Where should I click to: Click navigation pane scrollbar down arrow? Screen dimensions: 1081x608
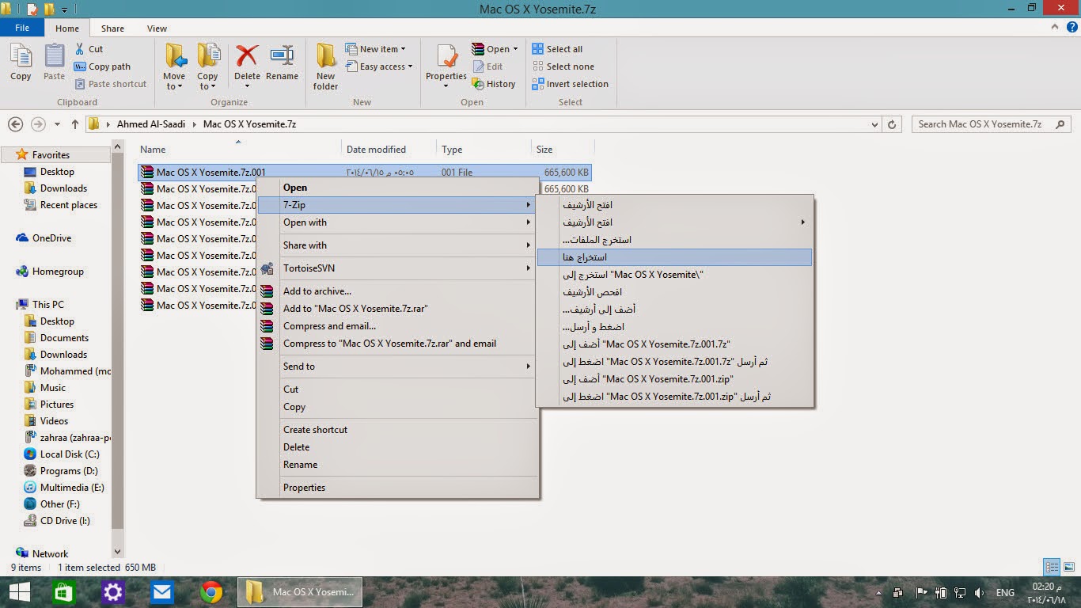(x=118, y=552)
